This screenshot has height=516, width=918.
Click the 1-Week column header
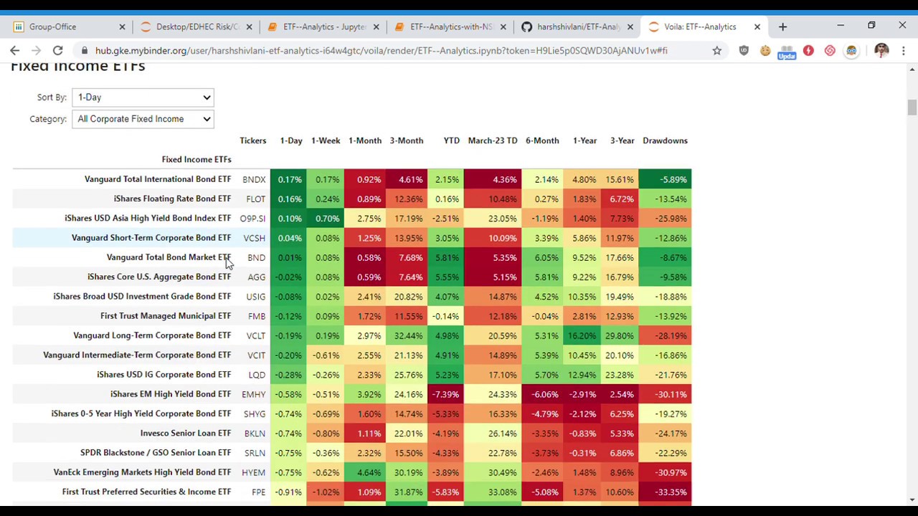326,140
